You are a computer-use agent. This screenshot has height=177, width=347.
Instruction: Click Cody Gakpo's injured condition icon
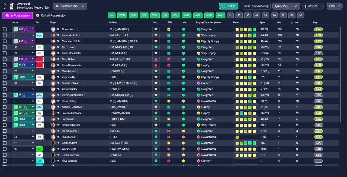156,59
